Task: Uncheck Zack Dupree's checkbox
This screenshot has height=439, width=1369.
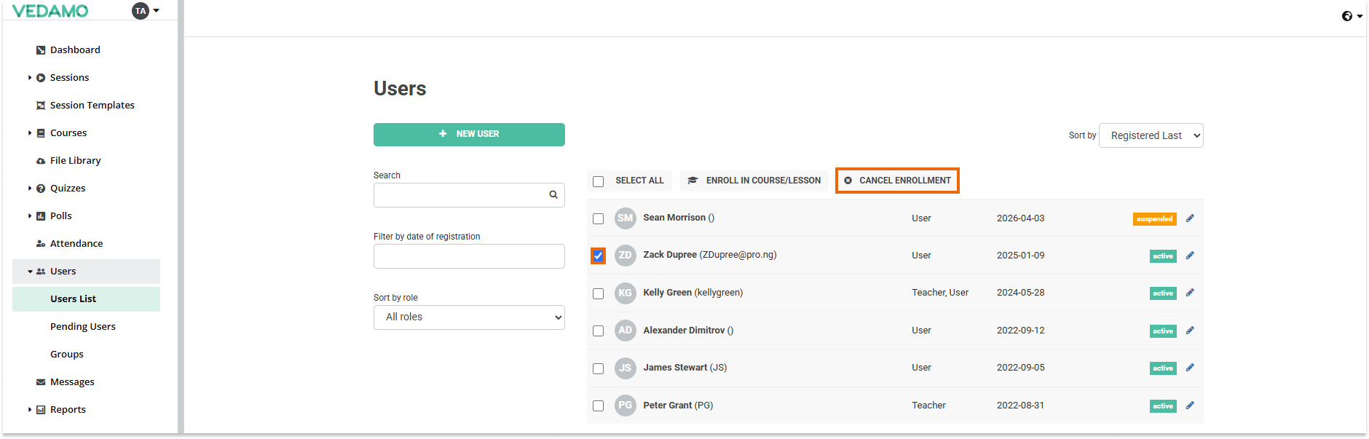Action: 599,256
